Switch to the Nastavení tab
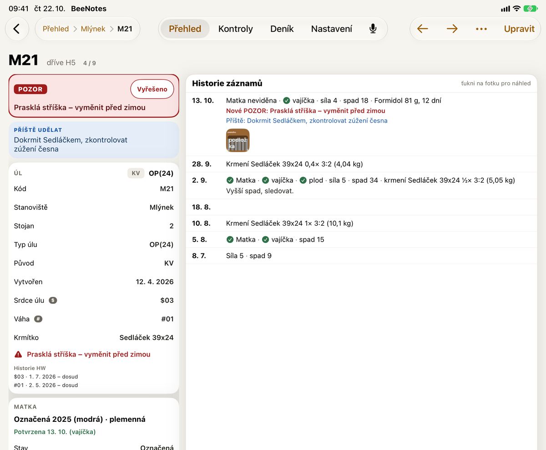546x450 pixels. tap(332, 29)
